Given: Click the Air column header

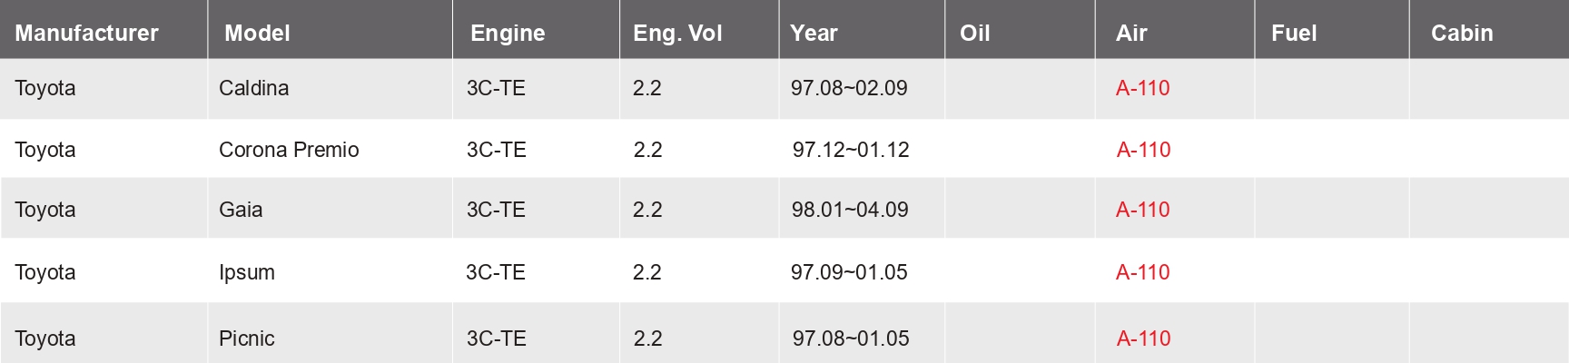Looking at the screenshot, I should point(1131,34).
